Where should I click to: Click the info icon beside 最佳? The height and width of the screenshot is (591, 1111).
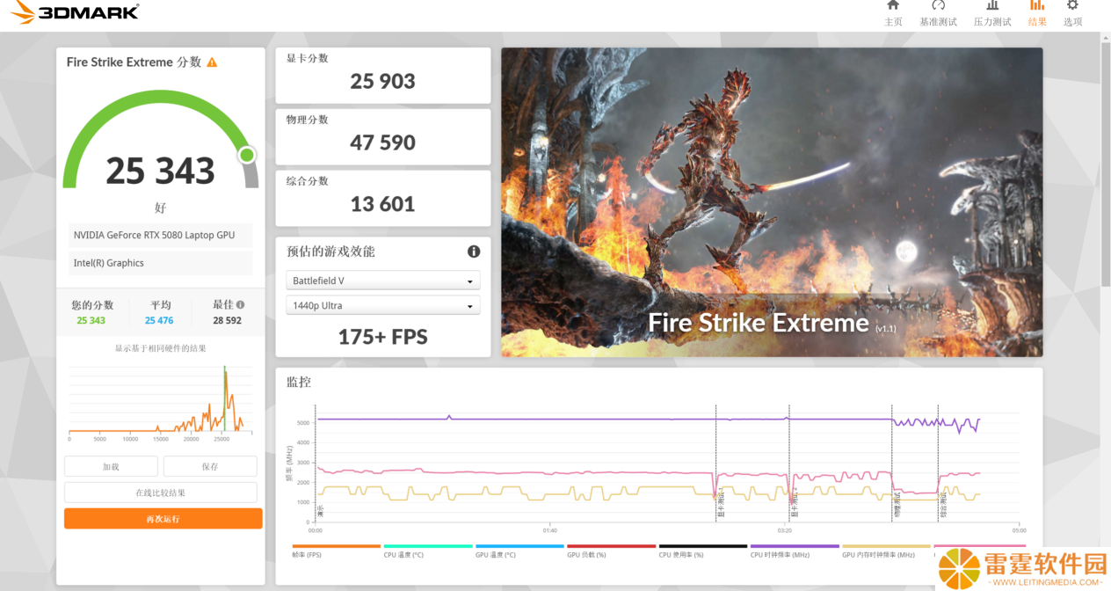click(x=240, y=304)
